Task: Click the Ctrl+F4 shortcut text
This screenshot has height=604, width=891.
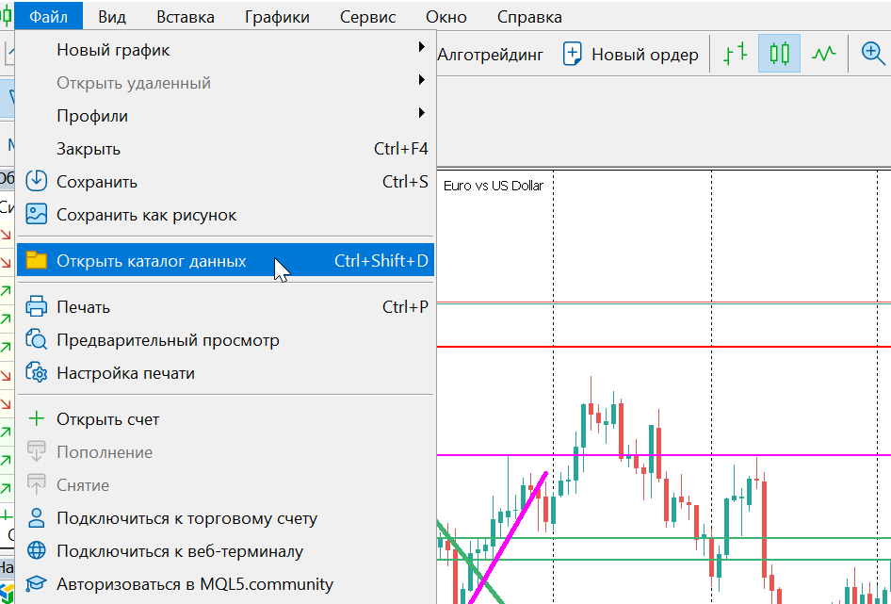Action: click(x=401, y=149)
